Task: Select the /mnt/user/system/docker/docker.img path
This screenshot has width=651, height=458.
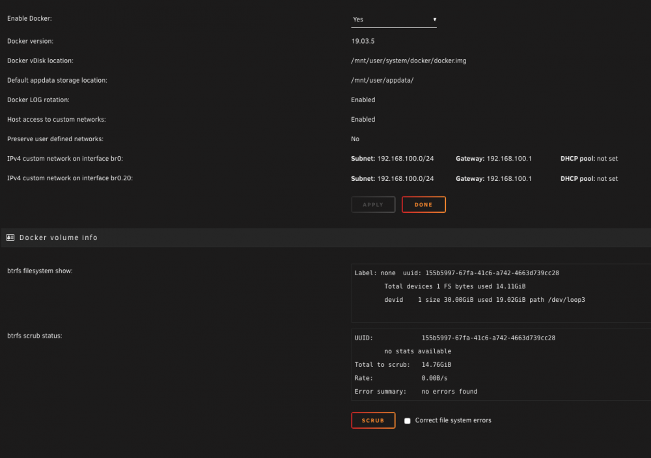Action: point(409,61)
